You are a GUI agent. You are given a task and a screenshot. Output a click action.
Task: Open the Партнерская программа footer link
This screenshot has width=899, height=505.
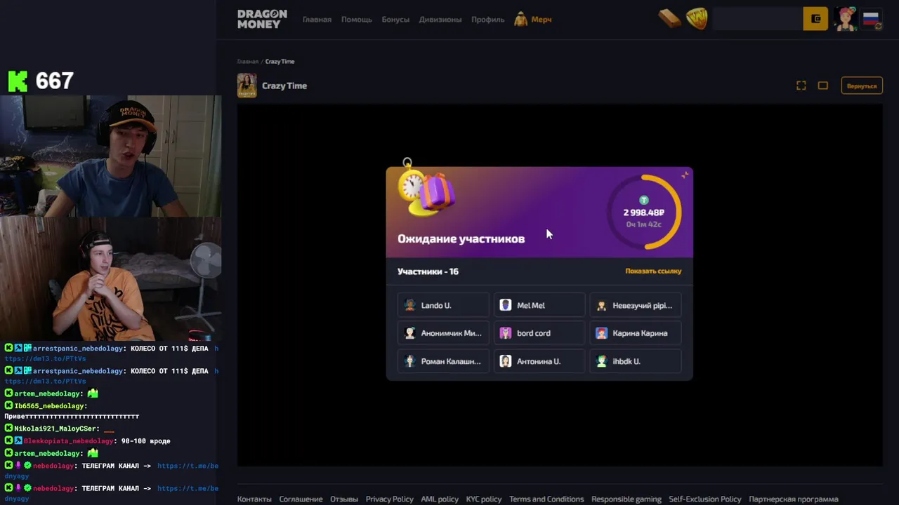pyautogui.click(x=794, y=499)
